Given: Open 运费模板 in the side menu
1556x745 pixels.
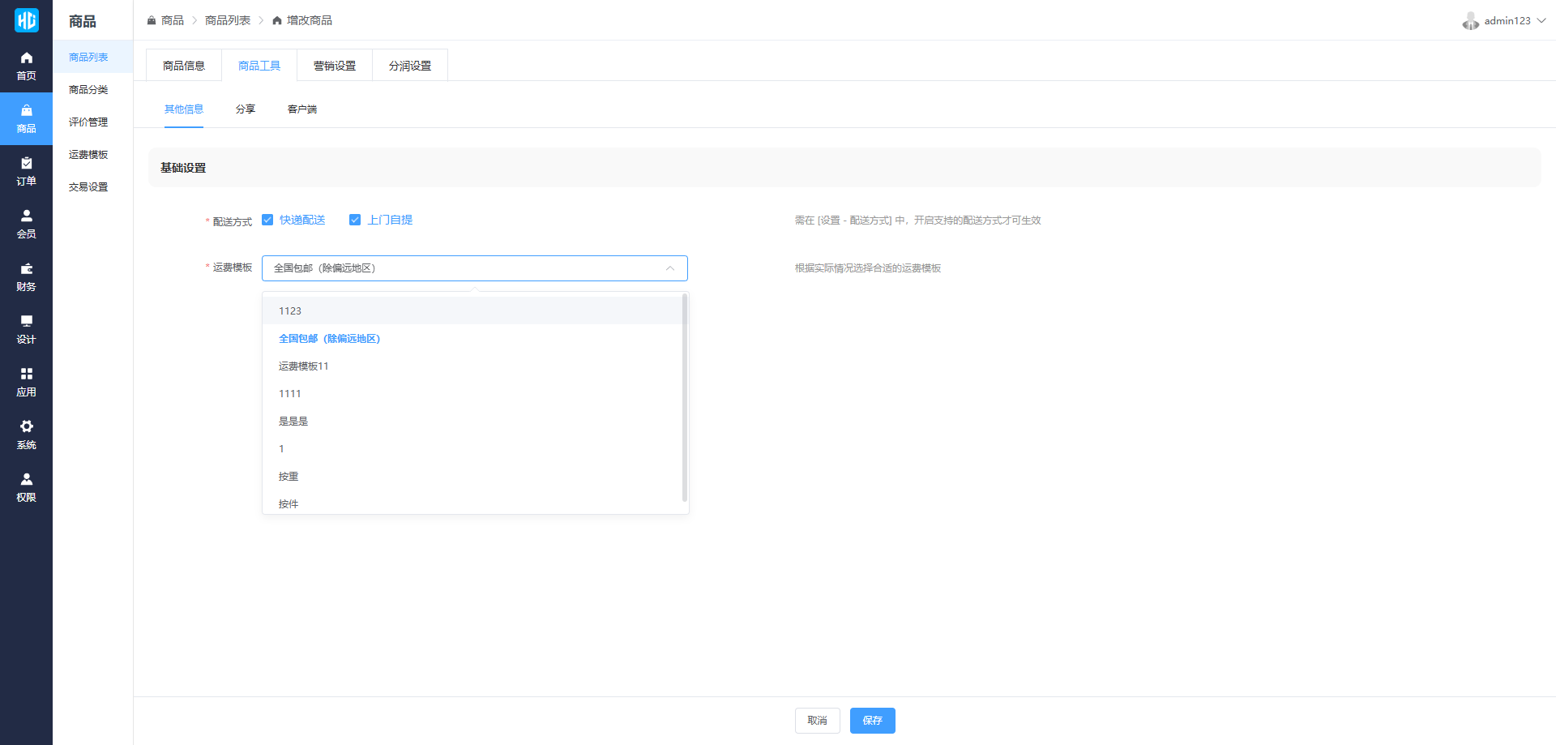Looking at the screenshot, I should pos(88,155).
